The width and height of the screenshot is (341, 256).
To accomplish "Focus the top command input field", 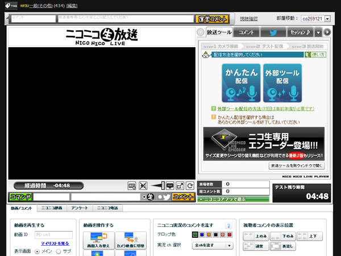I will pyautogui.click(x=34, y=19).
